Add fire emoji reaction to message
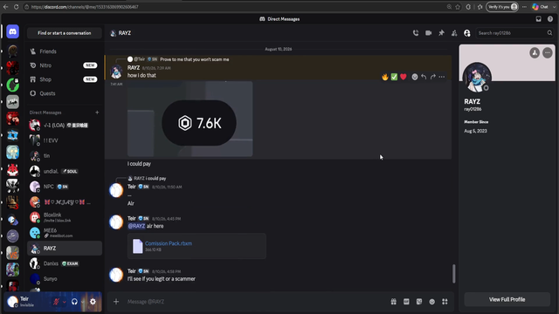The image size is (559, 314). [x=385, y=77]
